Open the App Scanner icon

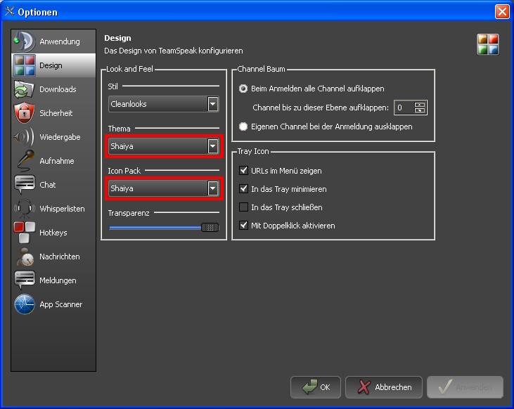pyautogui.click(x=24, y=304)
